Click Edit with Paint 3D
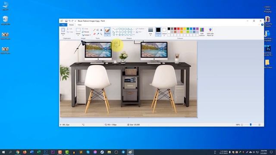This screenshot has height=155, width=276. [210, 32]
